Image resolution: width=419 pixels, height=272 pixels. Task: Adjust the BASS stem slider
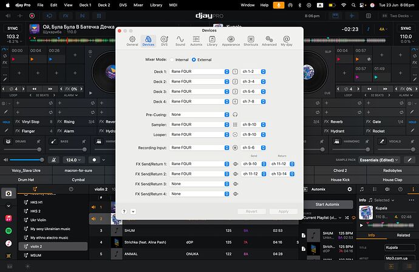point(68,149)
